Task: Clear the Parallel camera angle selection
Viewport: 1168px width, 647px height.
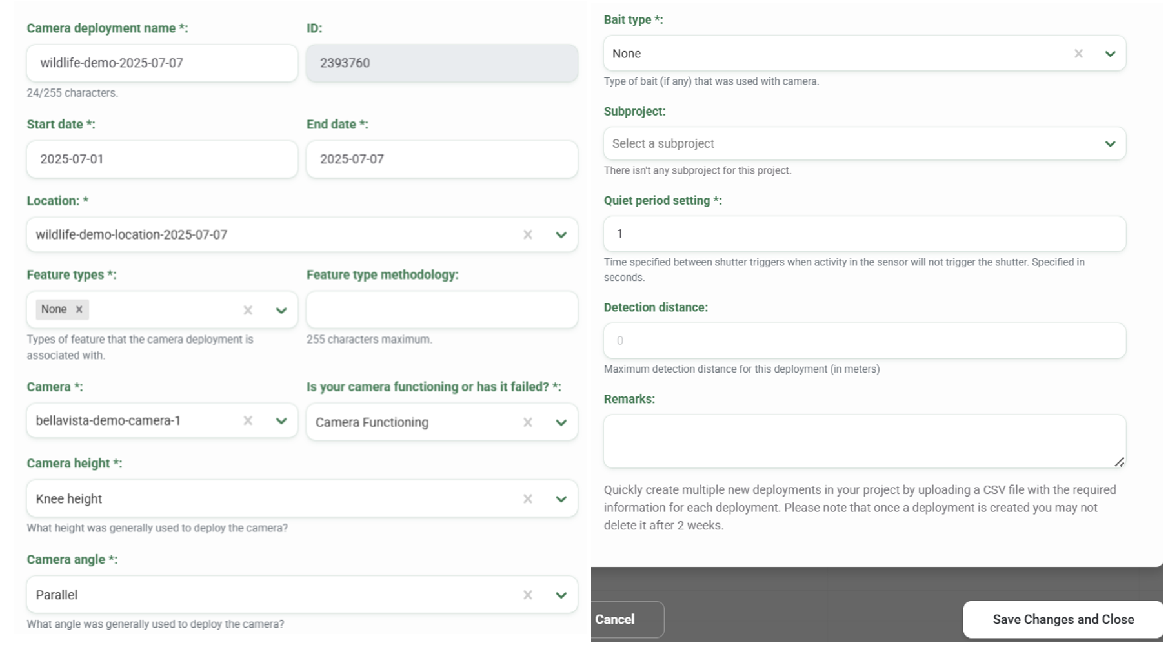Action: coord(527,595)
